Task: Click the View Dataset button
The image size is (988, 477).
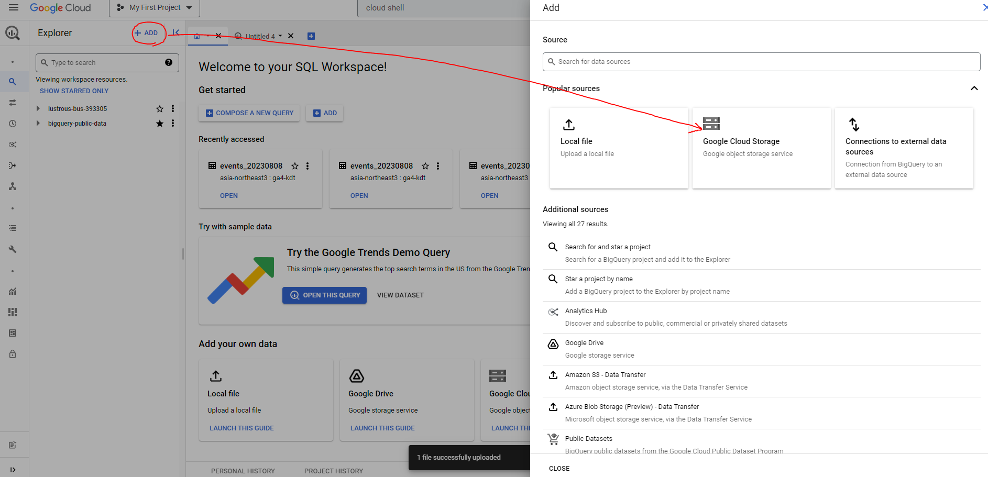Action: (x=400, y=295)
